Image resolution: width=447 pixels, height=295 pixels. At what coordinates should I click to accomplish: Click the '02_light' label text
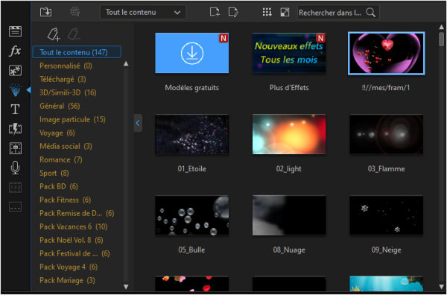[x=289, y=169]
